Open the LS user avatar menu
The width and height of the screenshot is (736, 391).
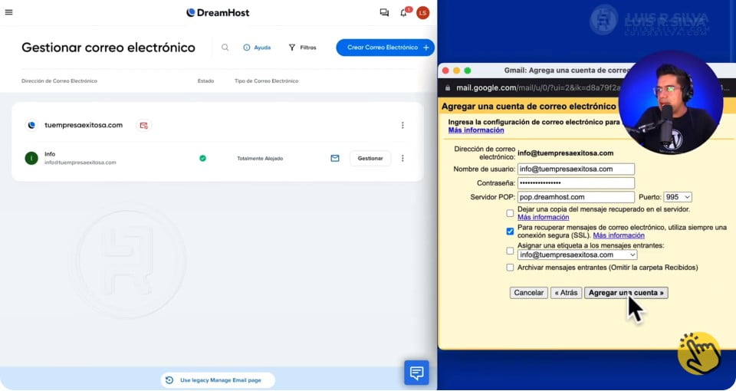[422, 13]
